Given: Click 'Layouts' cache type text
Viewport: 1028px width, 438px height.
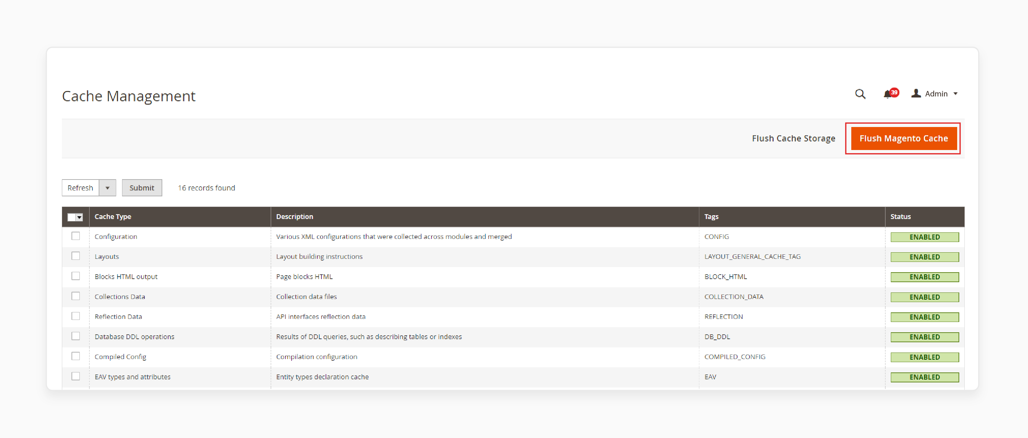Looking at the screenshot, I should pyautogui.click(x=107, y=257).
